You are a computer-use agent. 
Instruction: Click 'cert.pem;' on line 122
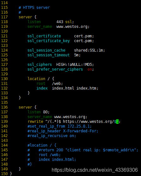pyautogui.click(x=84, y=41)
